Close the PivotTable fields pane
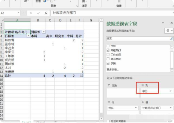174x123 pixels. pyautogui.click(x=171, y=23)
